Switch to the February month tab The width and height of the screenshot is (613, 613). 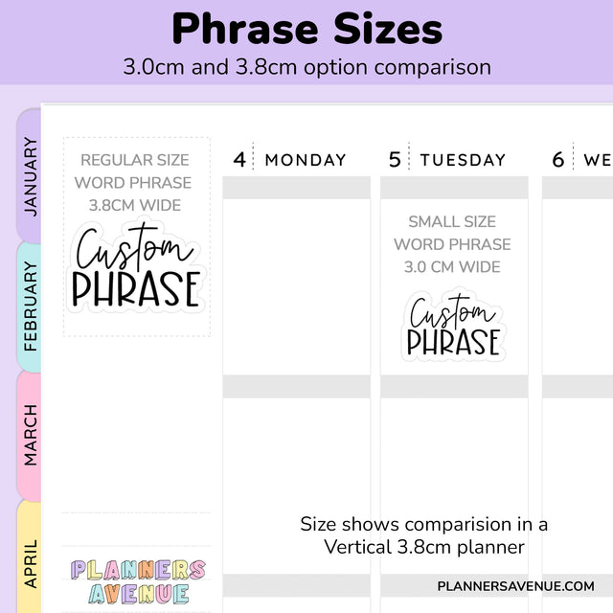pos(30,306)
